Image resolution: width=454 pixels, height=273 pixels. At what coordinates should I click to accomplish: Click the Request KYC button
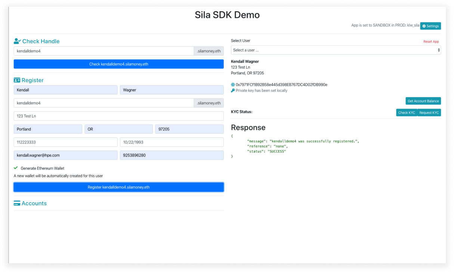pos(429,112)
